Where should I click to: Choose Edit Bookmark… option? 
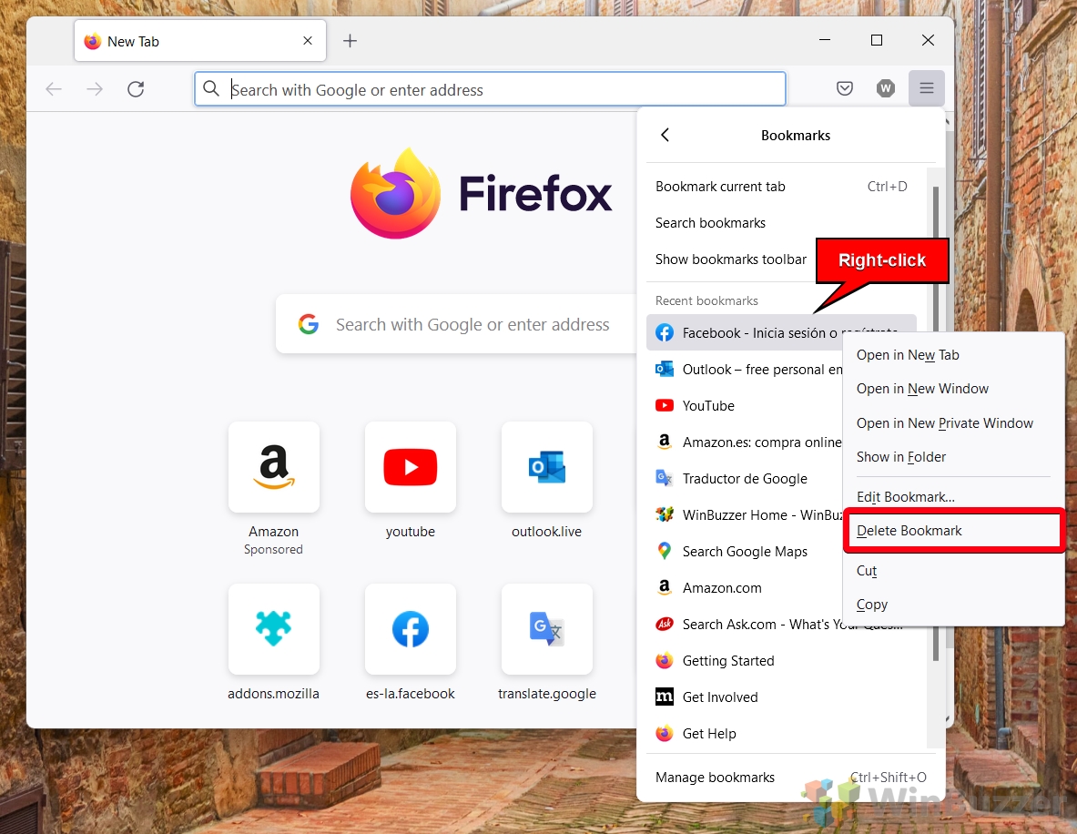click(x=953, y=496)
